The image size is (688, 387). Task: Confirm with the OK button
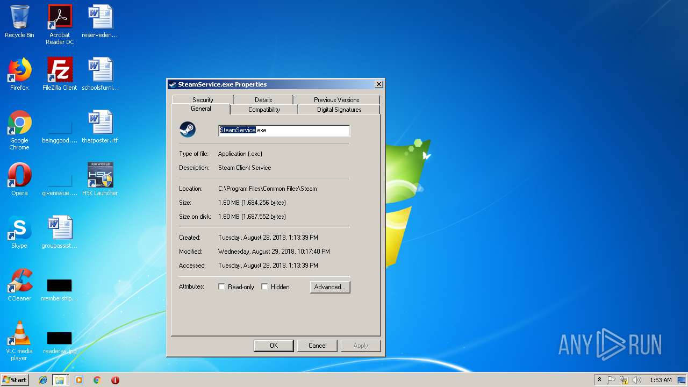click(274, 346)
